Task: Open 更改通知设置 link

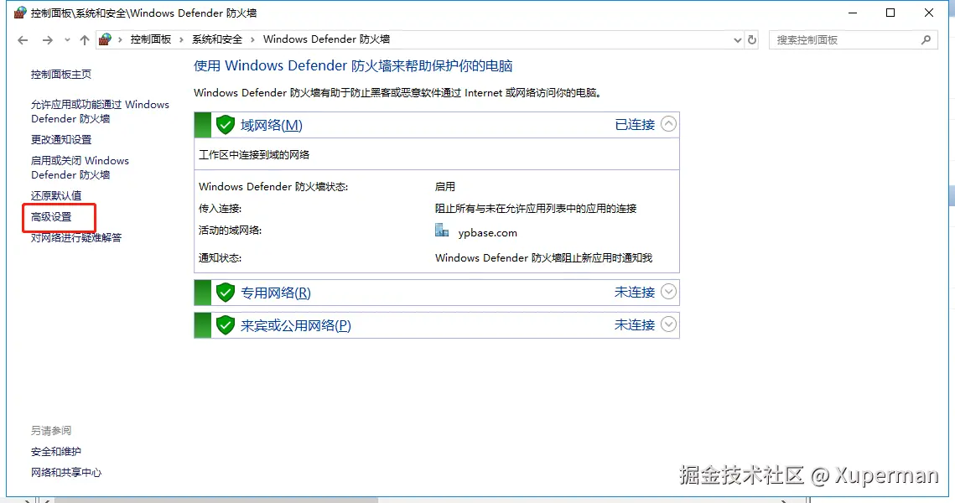Action: [x=61, y=139]
